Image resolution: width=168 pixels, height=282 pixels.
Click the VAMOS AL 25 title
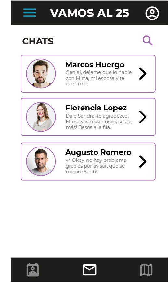pyautogui.click(x=90, y=13)
